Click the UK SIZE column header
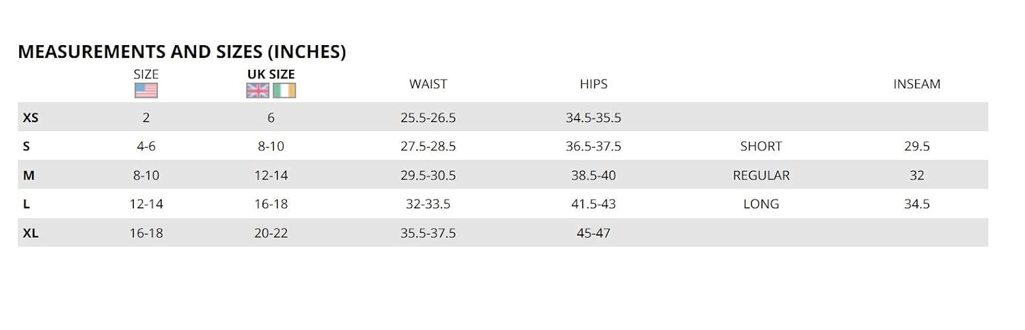Viewport: 1025px width, 330px height. [x=271, y=74]
